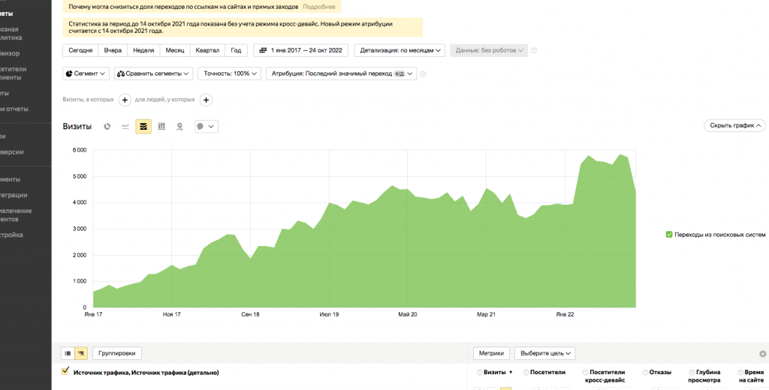This screenshot has height=390, width=769.
Task: Click the help icon beside Отказы column
Action: (644, 372)
